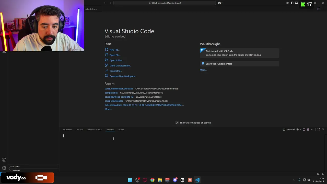This screenshot has width=327, height=184.
Task: Open the editor More Actions ellipsis
Action: tap(323, 9)
